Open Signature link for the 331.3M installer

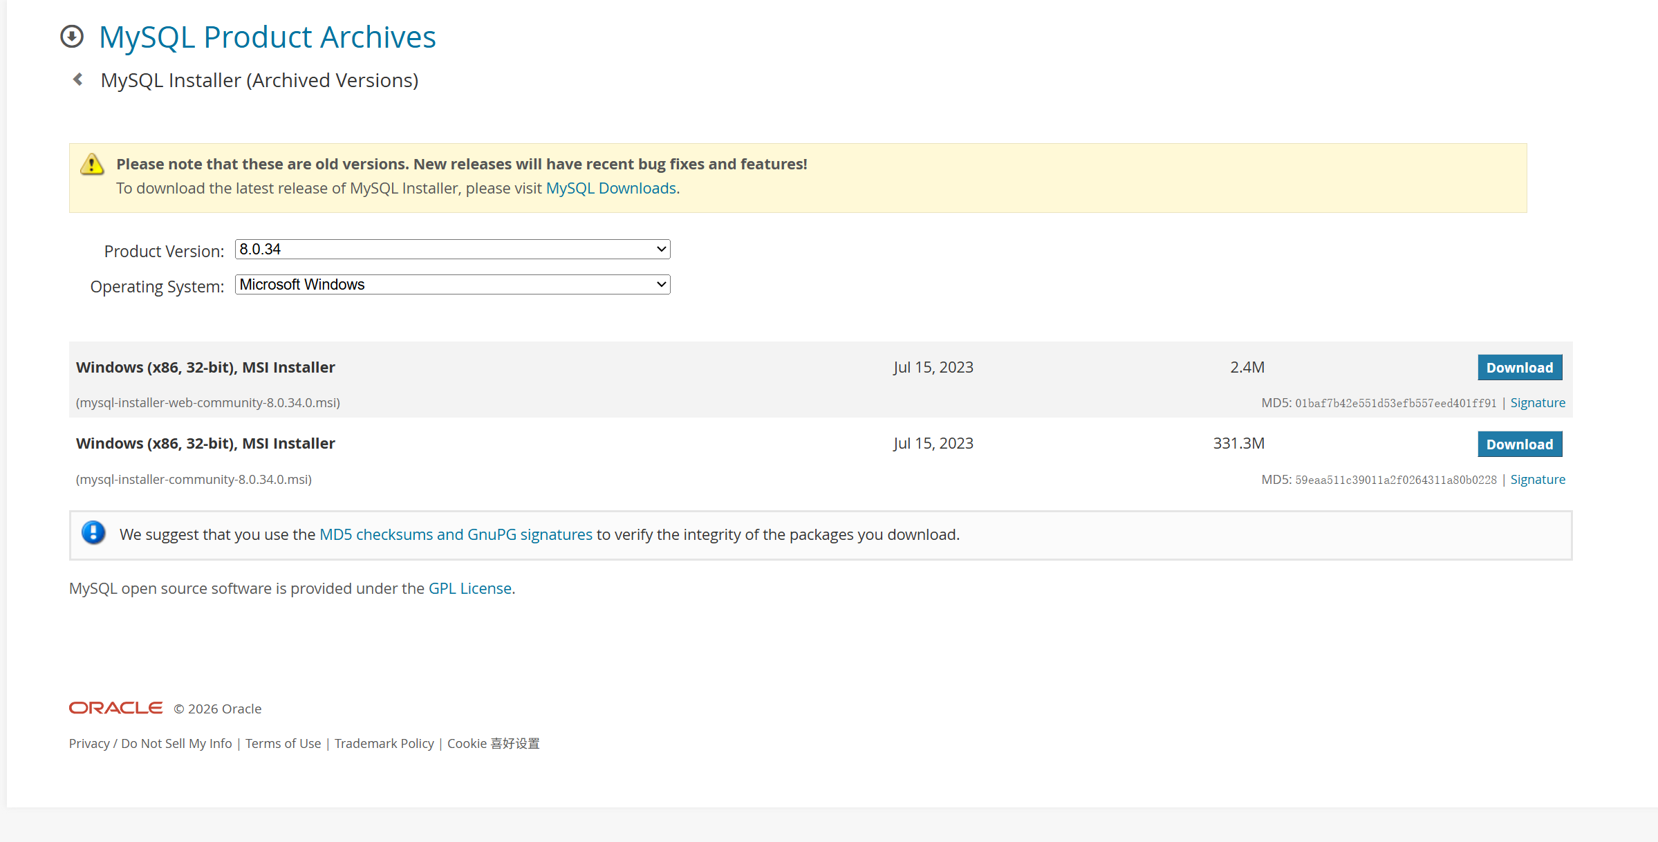(x=1537, y=480)
